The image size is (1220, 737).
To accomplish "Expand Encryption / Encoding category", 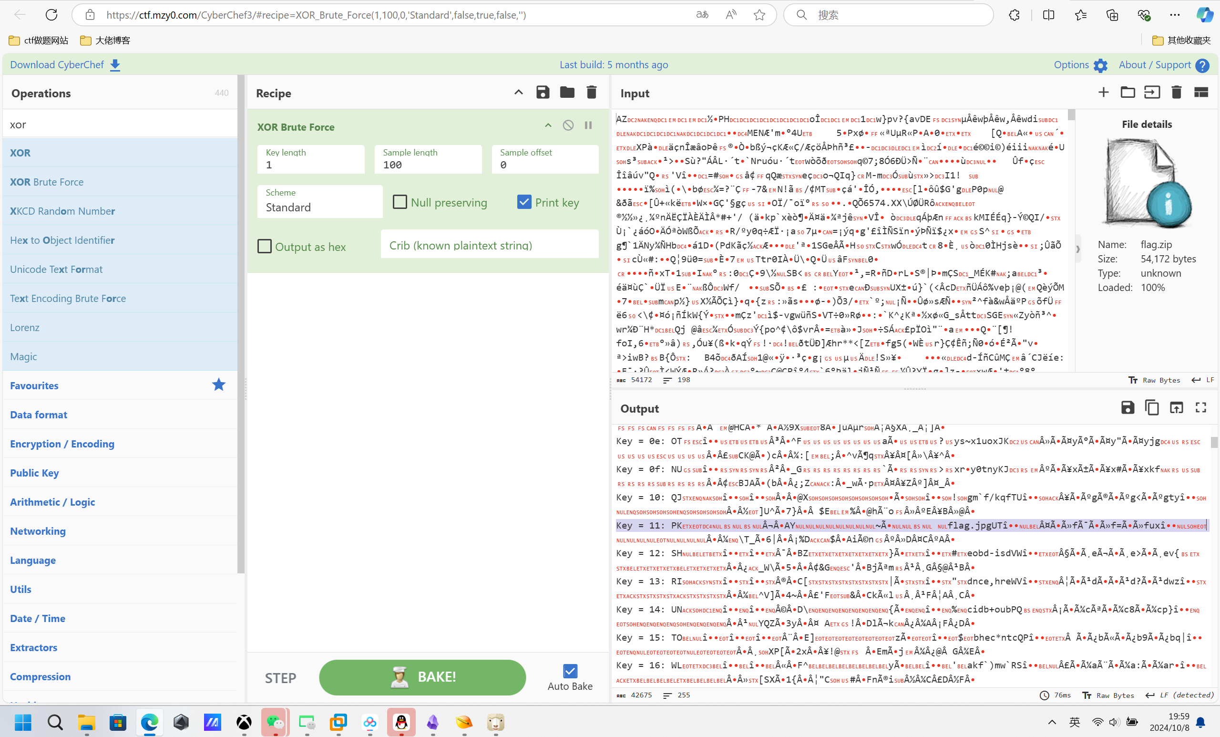I will click(120, 444).
